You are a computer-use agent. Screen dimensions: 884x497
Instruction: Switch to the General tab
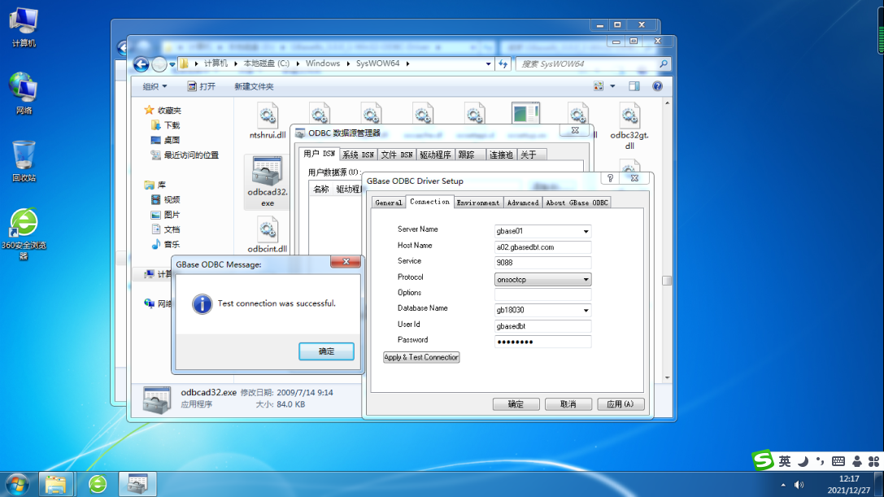point(389,203)
